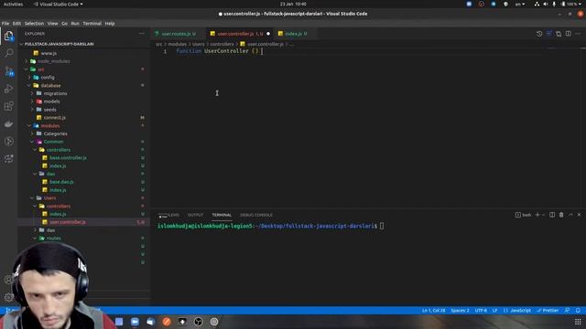The width and height of the screenshot is (586, 329).
Task: Open the Help menu
Action: coord(110,24)
